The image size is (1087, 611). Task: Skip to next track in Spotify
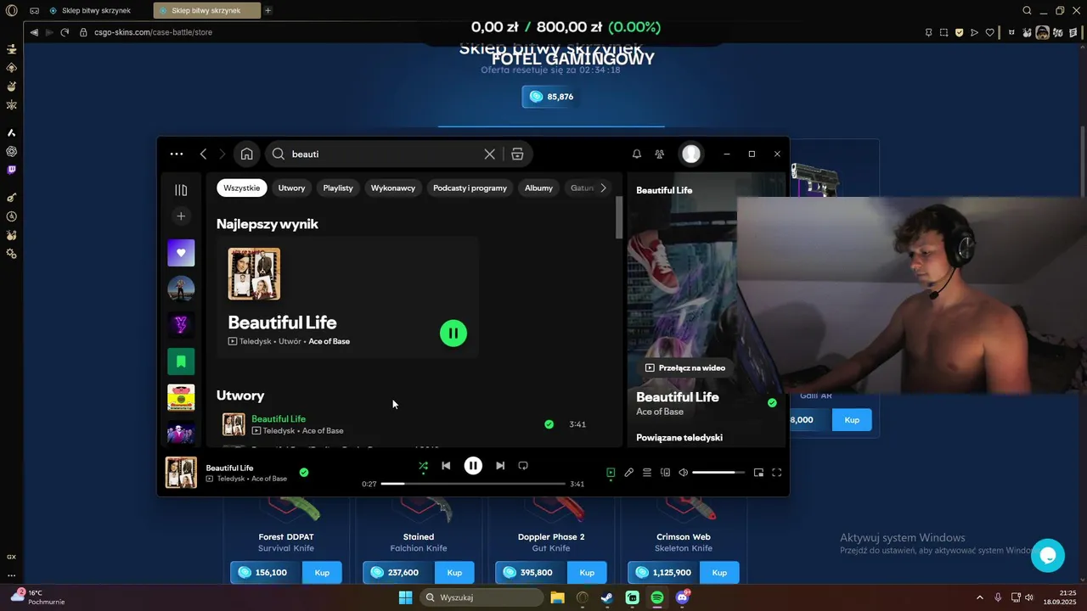tap(500, 466)
